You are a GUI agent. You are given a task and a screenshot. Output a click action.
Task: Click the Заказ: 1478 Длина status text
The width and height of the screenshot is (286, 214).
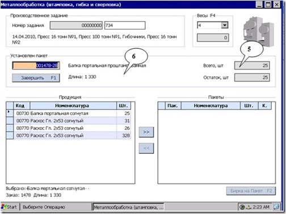click(x=33, y=195)
